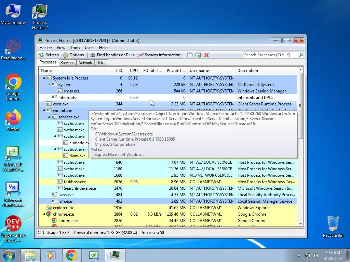Open the Options toolbar button
350x262 pixels.
[x=73, y=55]
